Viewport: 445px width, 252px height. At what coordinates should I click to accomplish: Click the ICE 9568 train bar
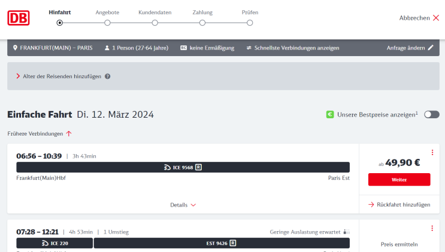(183, 167)
